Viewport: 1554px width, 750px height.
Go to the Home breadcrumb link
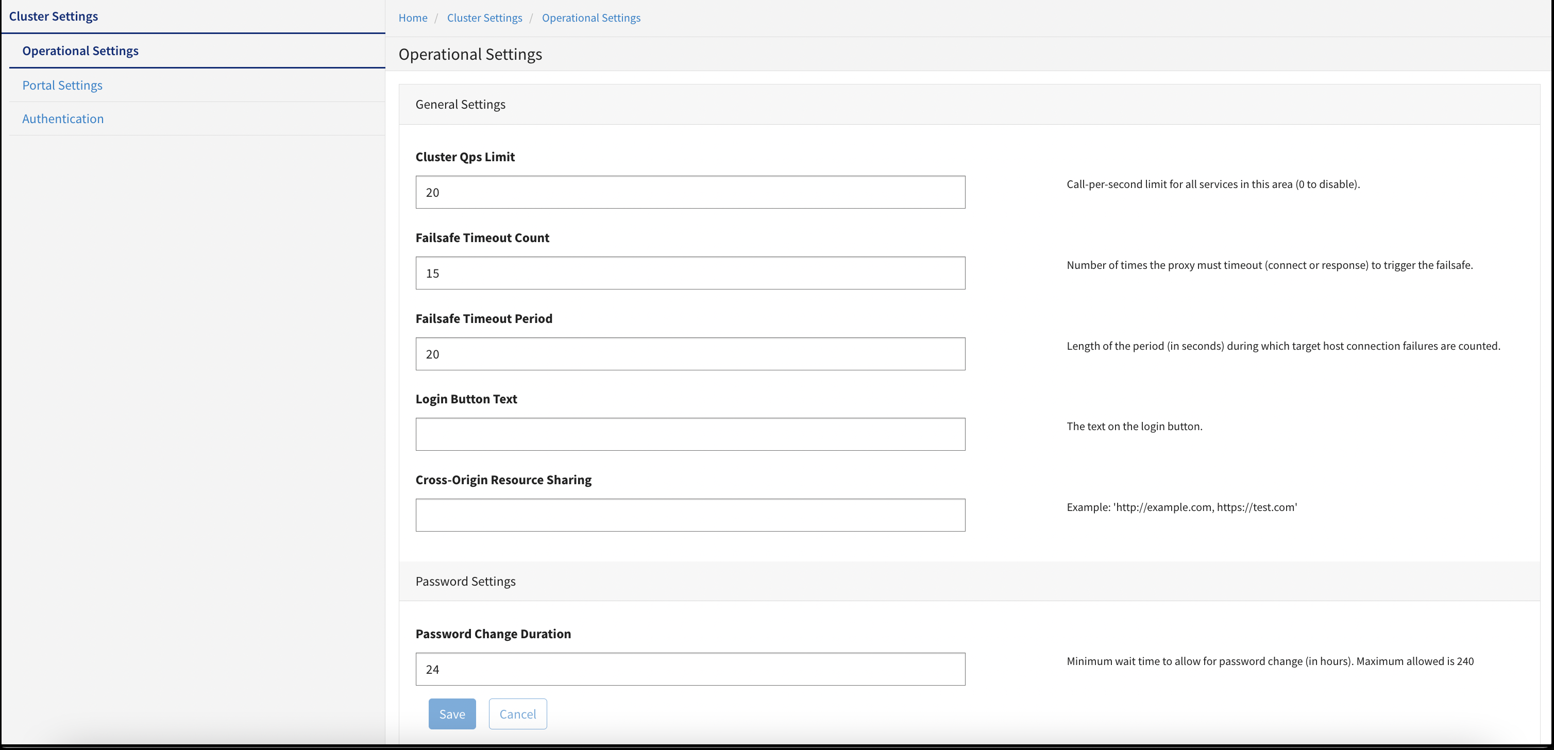(x=413, y=18)
